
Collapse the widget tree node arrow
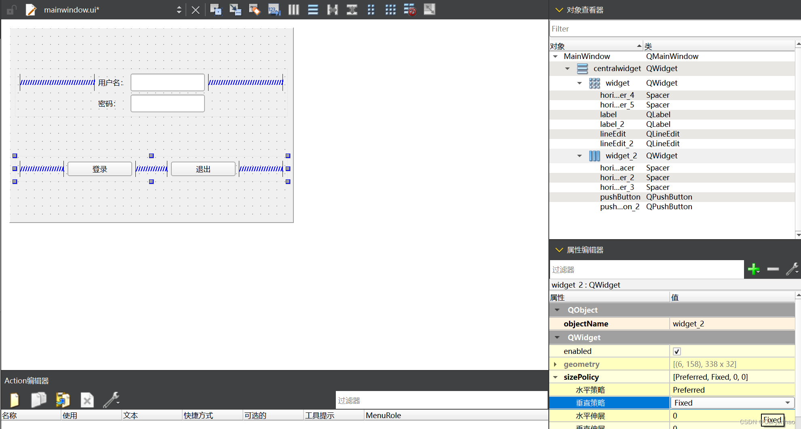click(x=580, y=83)
